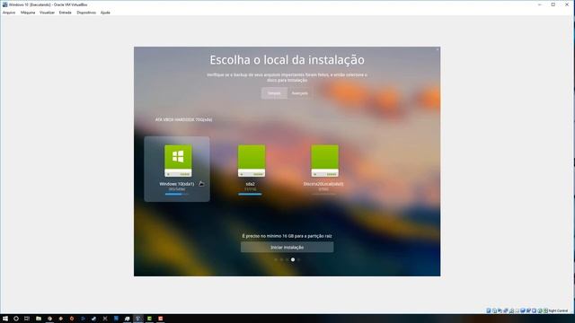Select the sda2 partition disk icon
This screenshot has width=575, height=323.
[x=252, y=161]
